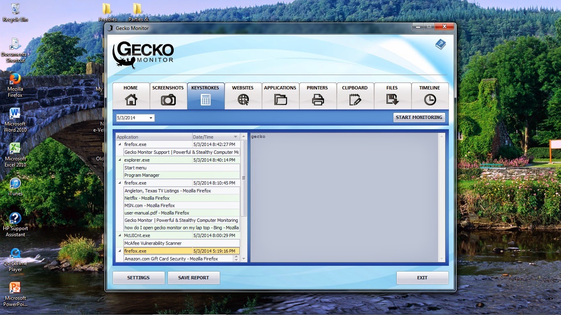
Task: Click the keystroke list vertical scrollbar thumb
Action: 244,178
